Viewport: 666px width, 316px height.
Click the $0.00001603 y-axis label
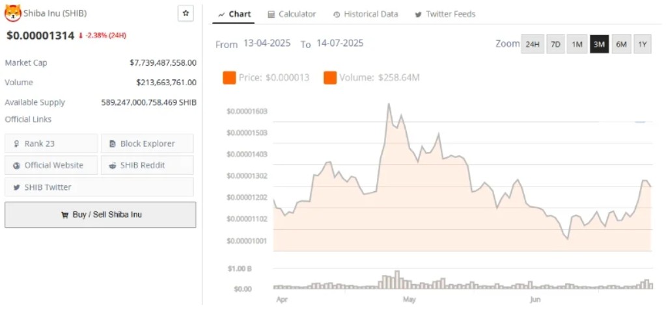247,112
